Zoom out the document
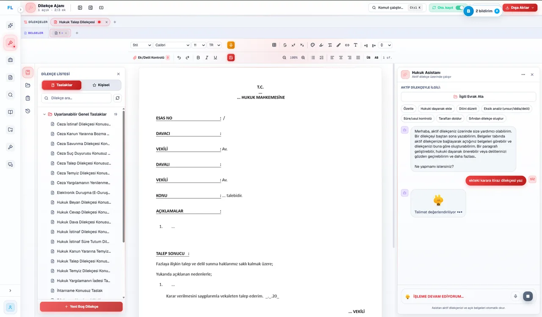The image size is (542, 317). (285, 57)
